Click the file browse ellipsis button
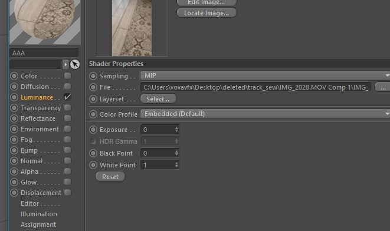The width and height of the screenshot is (390, 231). point(382,87)
